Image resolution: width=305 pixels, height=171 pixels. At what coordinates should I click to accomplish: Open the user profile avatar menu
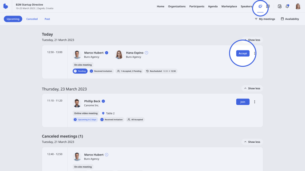point(298,6)
